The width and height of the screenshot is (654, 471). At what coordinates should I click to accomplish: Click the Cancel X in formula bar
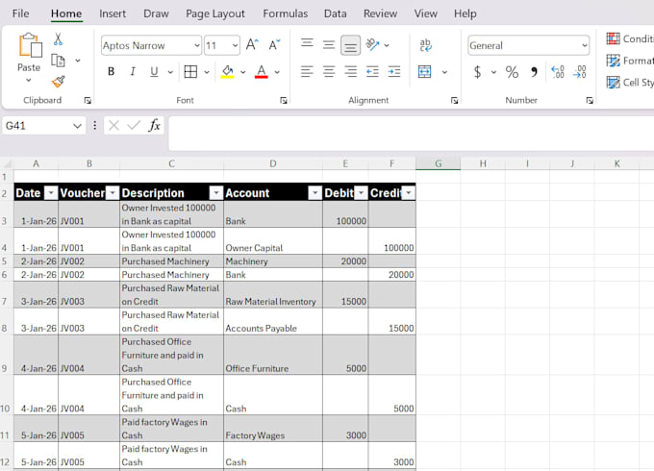point(113,125)
